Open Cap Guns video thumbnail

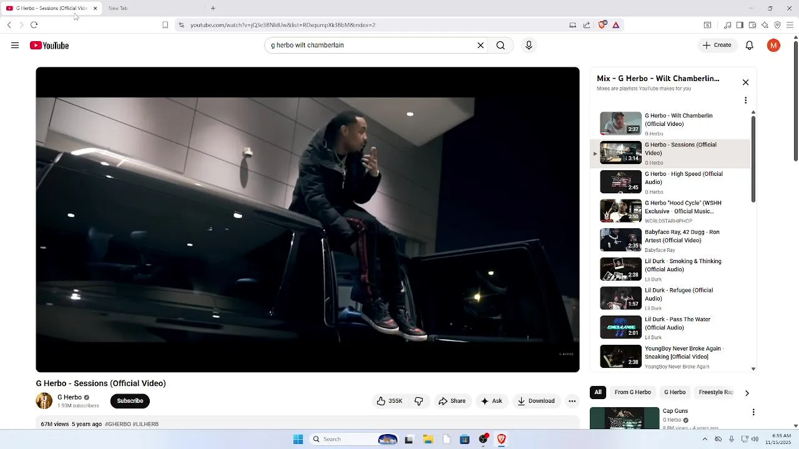tap(624, 418)
